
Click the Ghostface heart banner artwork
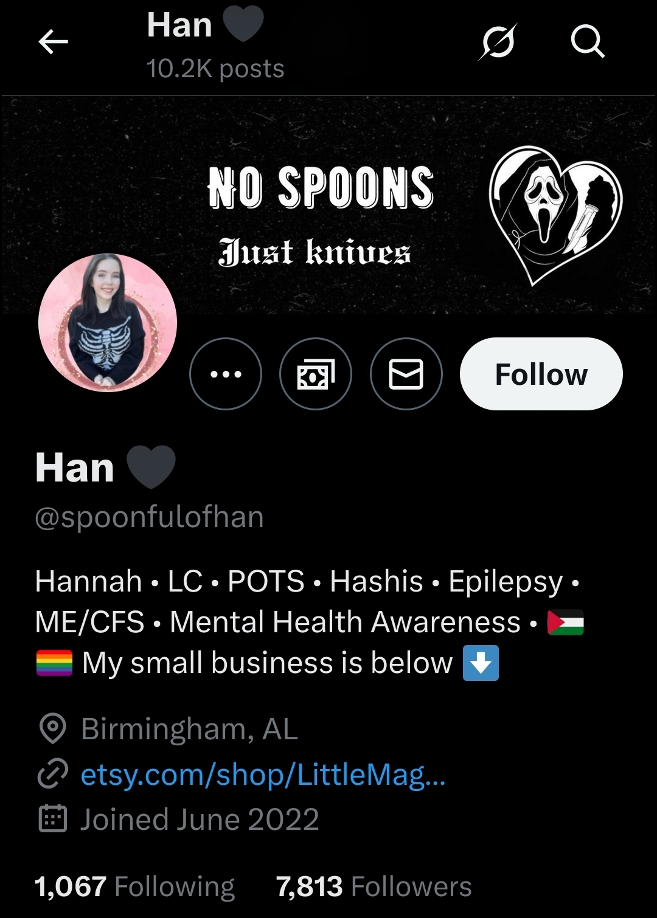click(555, 215)
